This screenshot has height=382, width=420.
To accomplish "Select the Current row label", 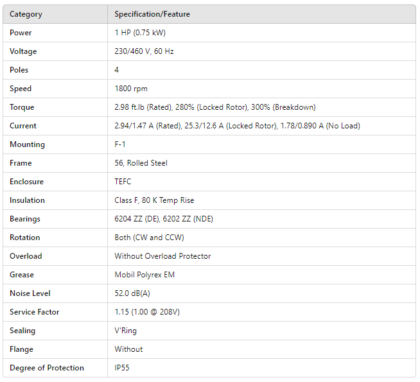I will tap(23, 126).
